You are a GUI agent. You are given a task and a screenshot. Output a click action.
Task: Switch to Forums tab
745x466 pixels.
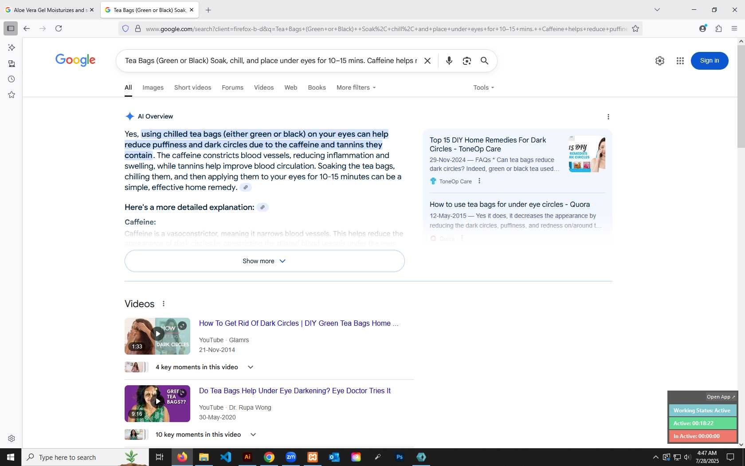pos(232,87)
